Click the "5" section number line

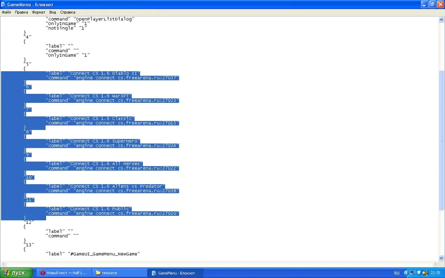click(28, 64)
